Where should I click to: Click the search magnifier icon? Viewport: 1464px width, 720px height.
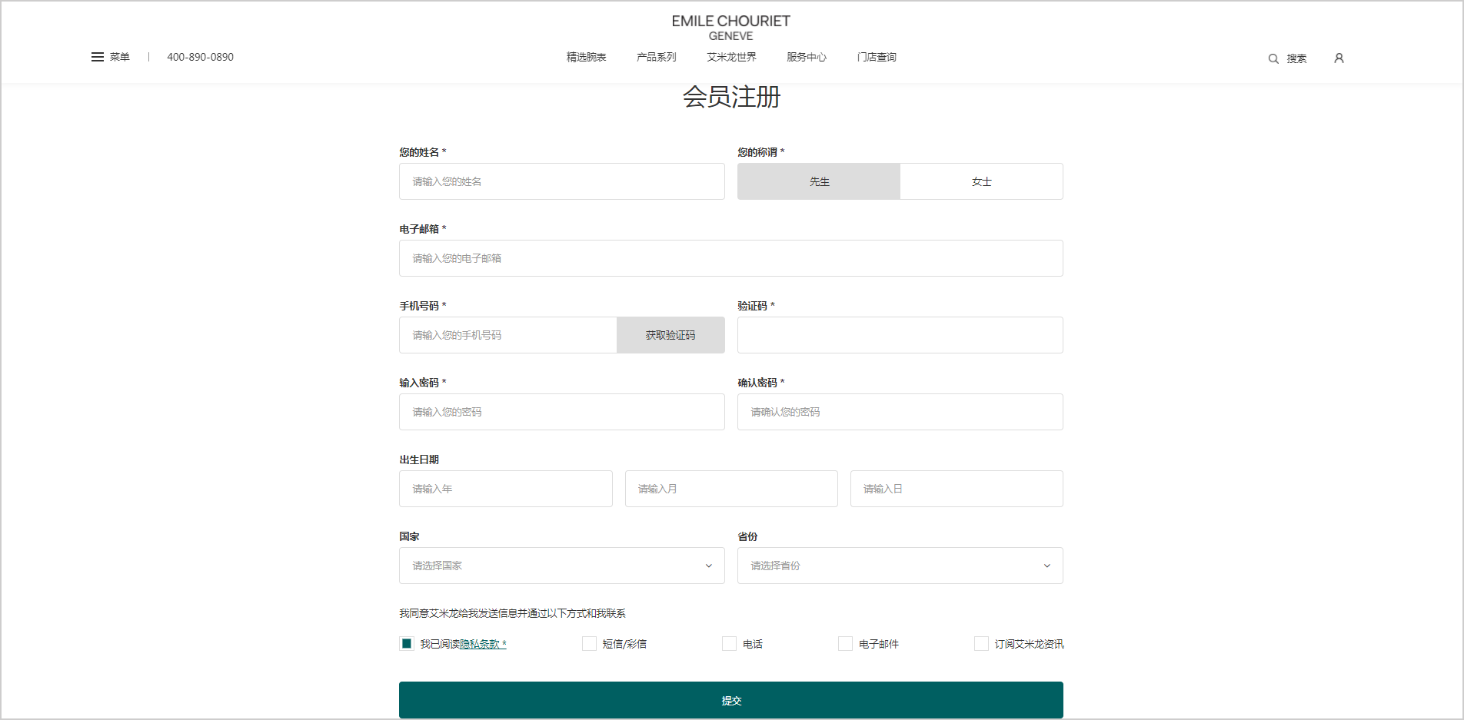tap(1273, 58)
